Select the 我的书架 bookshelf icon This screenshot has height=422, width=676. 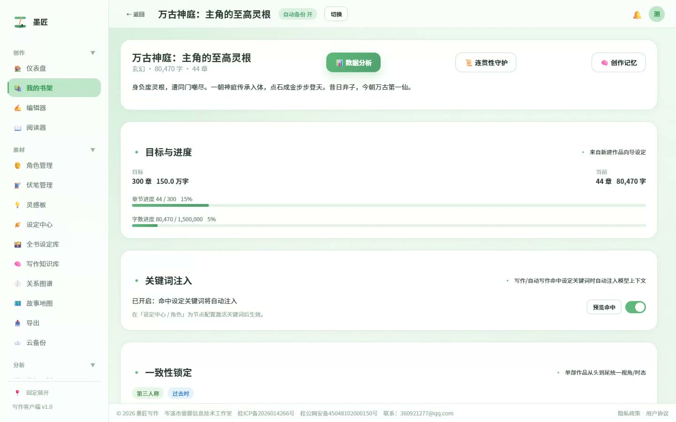(17, 88)
